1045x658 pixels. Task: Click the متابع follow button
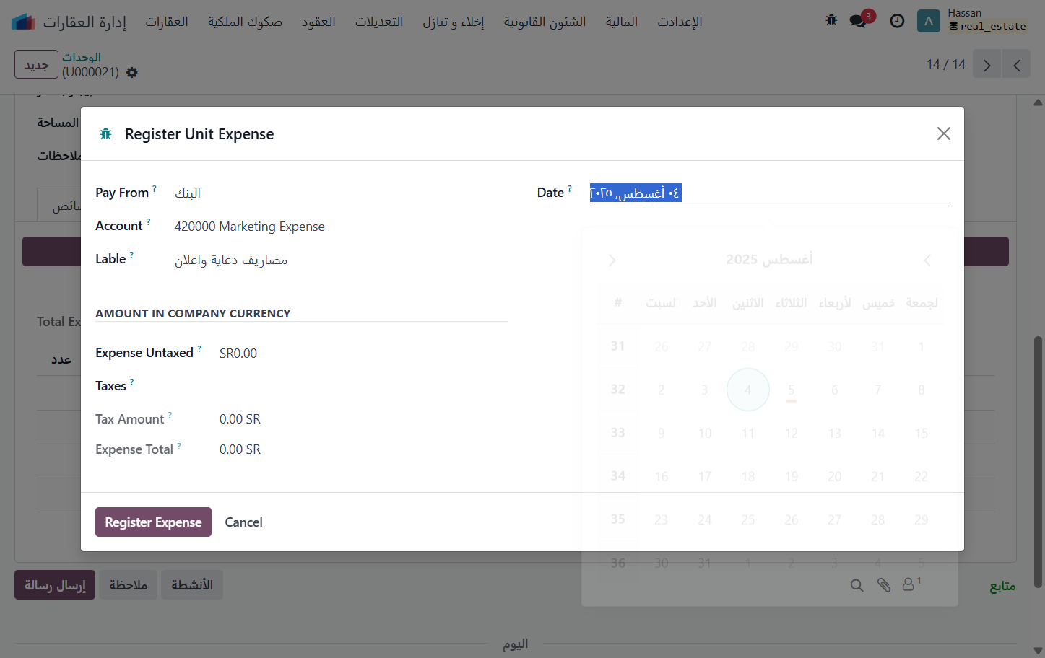(1002, 586)
